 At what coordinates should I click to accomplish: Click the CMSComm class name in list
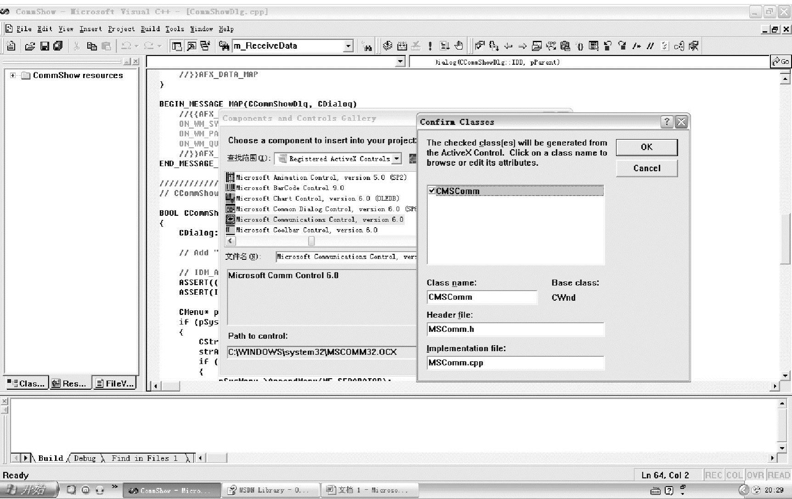click(x=457, y=191)
